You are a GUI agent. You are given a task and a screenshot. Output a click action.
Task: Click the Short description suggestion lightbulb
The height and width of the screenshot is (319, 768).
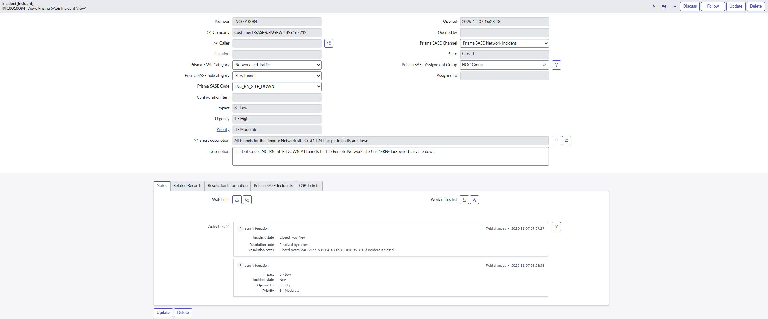coord(556,141)
